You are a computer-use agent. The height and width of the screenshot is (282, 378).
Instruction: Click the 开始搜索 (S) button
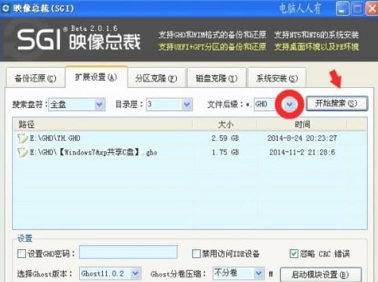coord(337,103)
